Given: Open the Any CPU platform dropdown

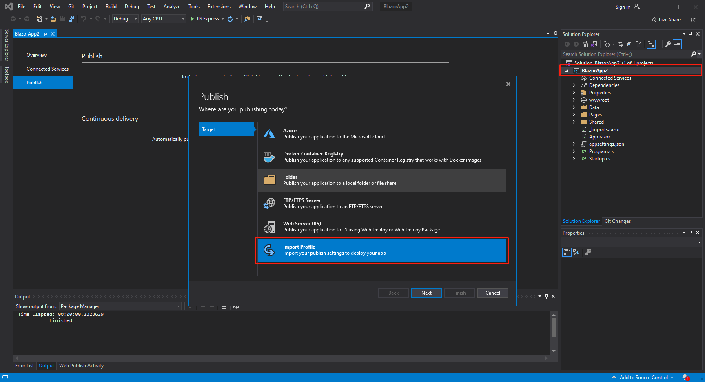Looking at the screenshot, I should point(183,19).
